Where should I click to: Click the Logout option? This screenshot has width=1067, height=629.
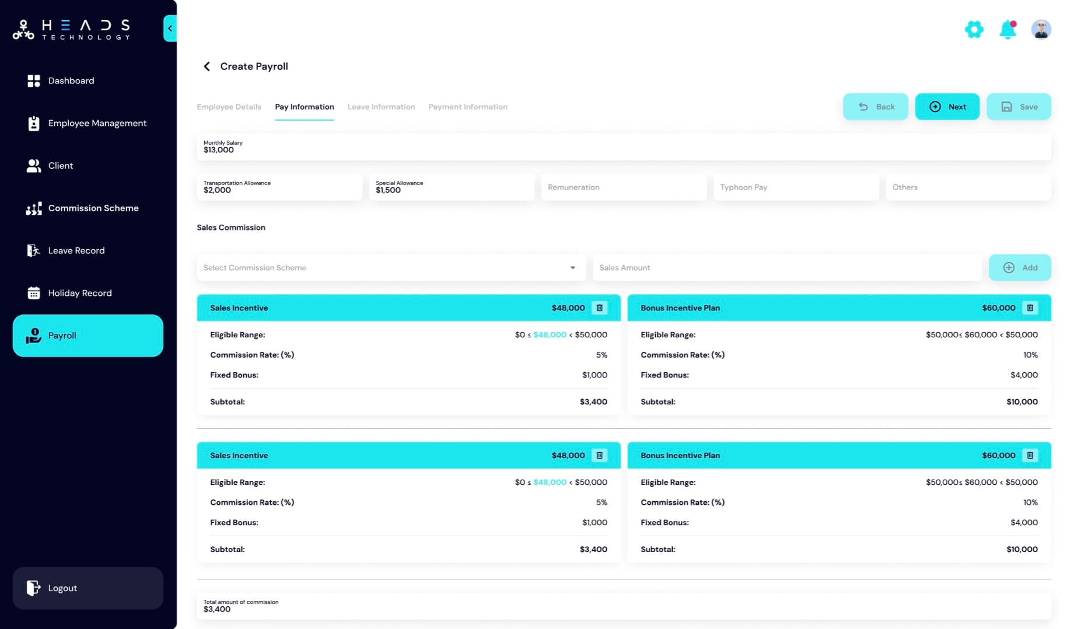pyautogui.click(x=62, y=588)
